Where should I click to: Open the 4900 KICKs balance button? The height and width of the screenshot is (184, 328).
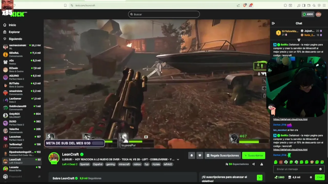[308, 14]
